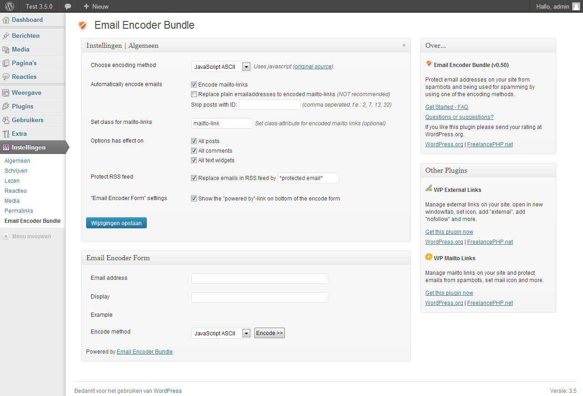Click the WP Mailto Links at-sign icon
The image size is (583, 396).
point(428,257)
